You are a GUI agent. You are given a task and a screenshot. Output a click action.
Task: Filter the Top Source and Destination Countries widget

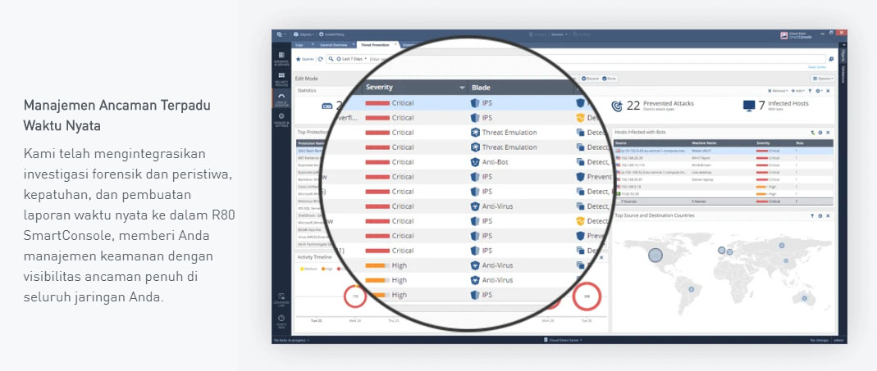pyautogui.click(x=812, y=215)
